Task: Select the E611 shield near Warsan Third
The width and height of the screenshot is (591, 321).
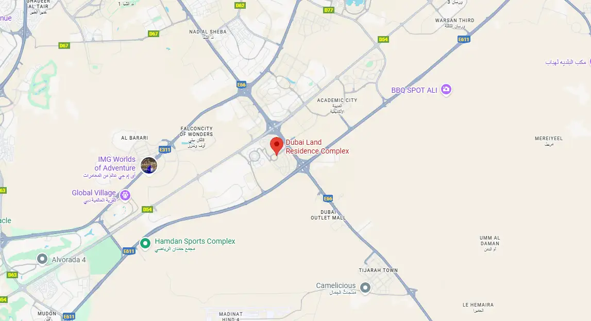Action: click(x=464, y=39)
